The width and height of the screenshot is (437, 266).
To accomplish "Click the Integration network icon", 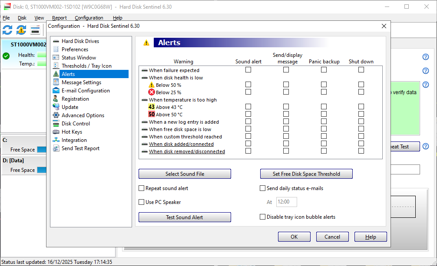I will (56, 140).
